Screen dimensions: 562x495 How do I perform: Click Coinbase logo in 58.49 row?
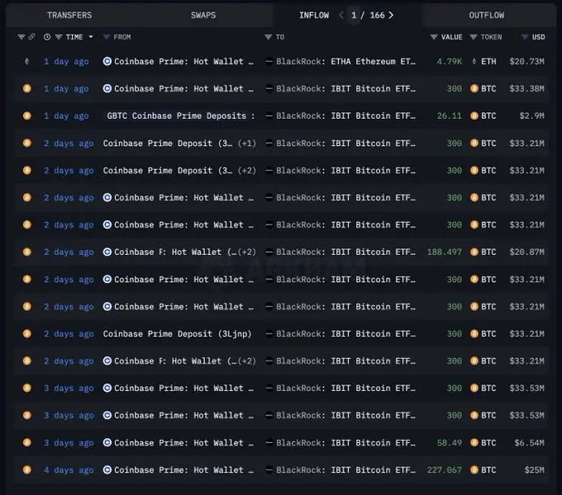coord(107,443)
